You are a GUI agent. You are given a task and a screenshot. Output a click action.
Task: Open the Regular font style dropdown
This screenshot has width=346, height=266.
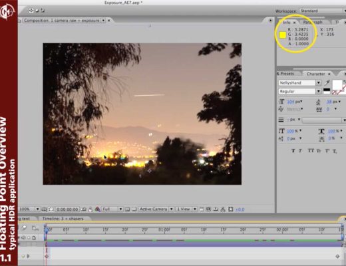click(x=319, y=91)
